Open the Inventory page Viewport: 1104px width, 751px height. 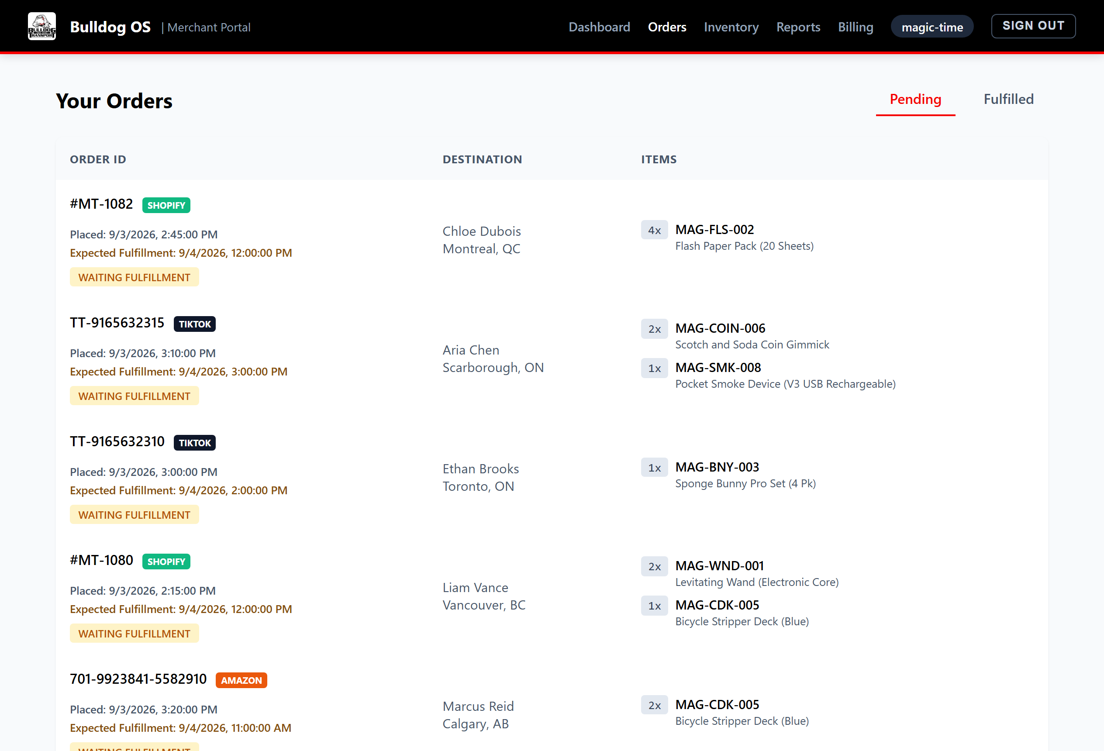pos(731,27)
